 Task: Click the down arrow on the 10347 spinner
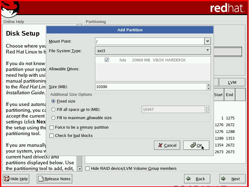[207, 111]
